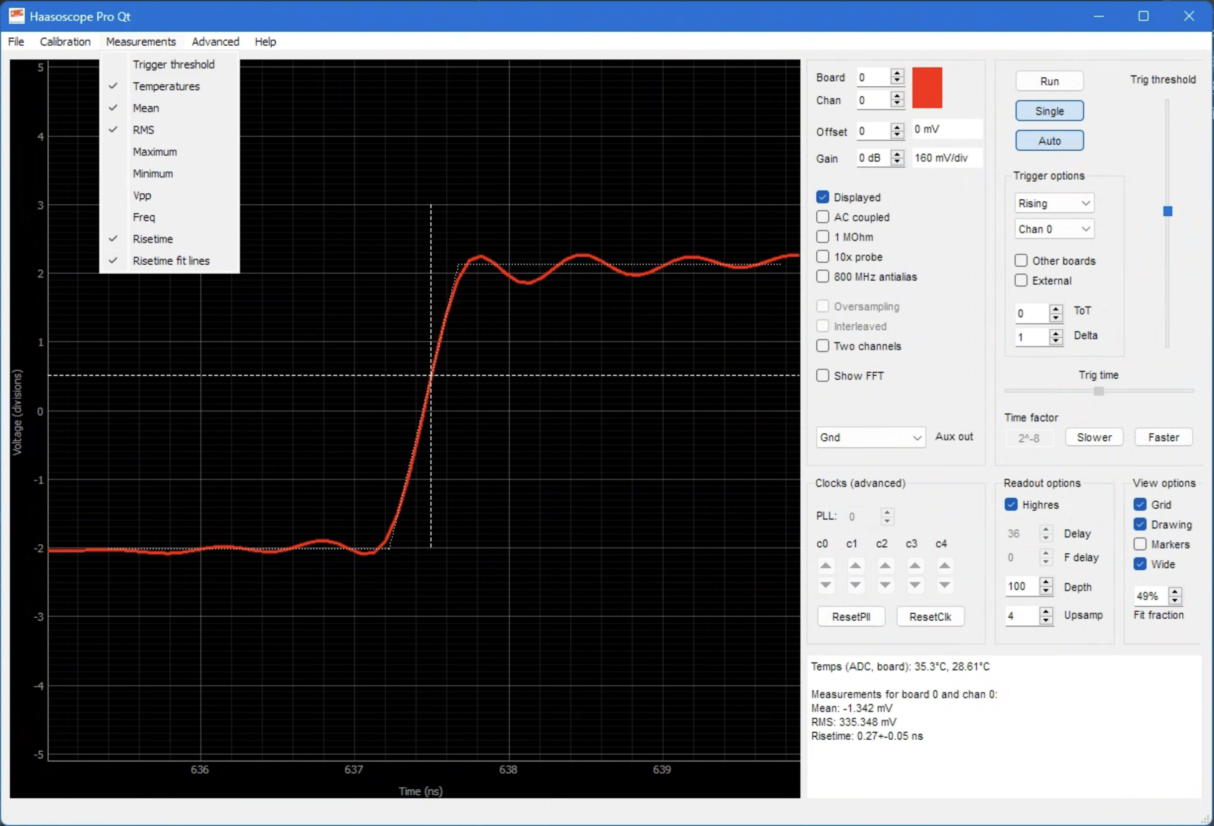Increase the Upsamp stepper value
The width and height of the screenshot is (1214, 826).
coord(1046,611)
